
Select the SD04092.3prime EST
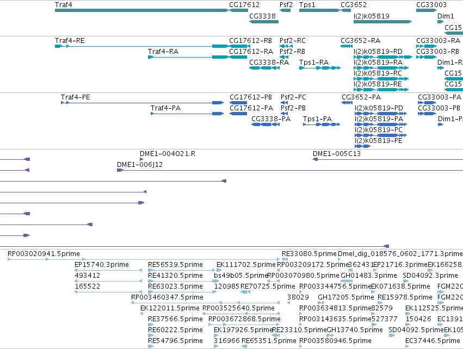[x=405, y=281]
